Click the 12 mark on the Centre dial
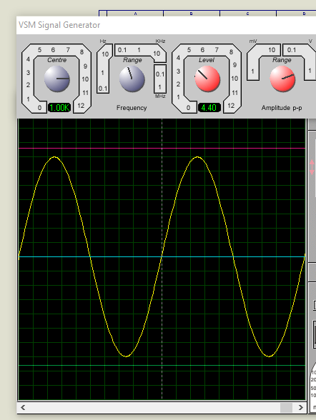 tap(81, 106)
